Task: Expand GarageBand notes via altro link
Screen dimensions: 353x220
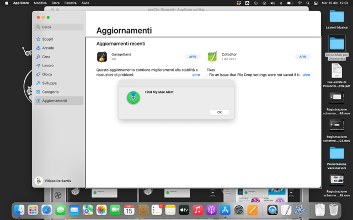Action: (x=196, y=75)
